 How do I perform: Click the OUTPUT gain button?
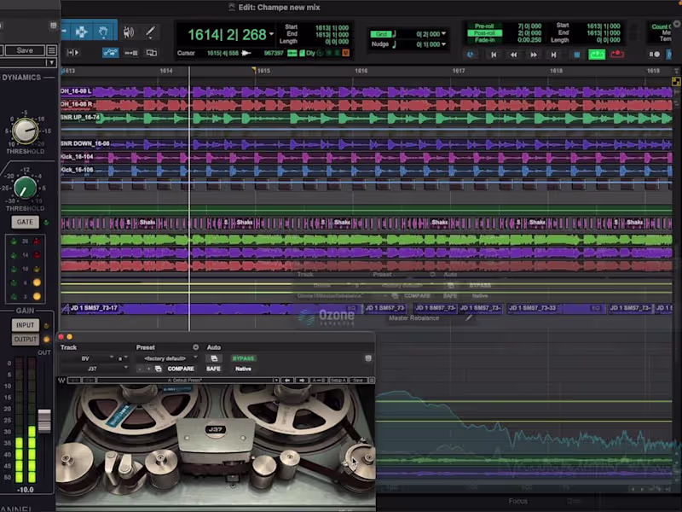25,339
